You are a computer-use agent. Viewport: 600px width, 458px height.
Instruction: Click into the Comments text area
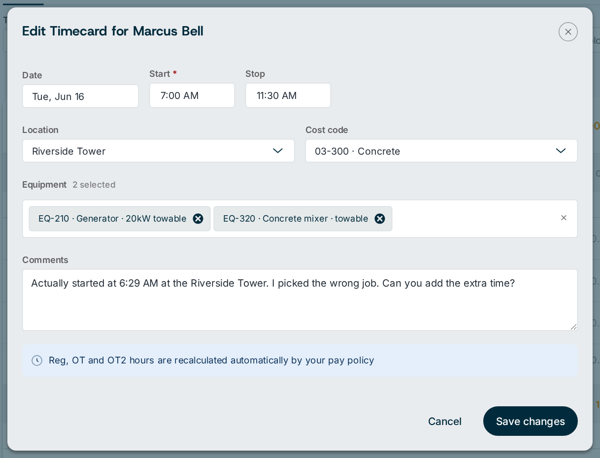click(300, 300)
